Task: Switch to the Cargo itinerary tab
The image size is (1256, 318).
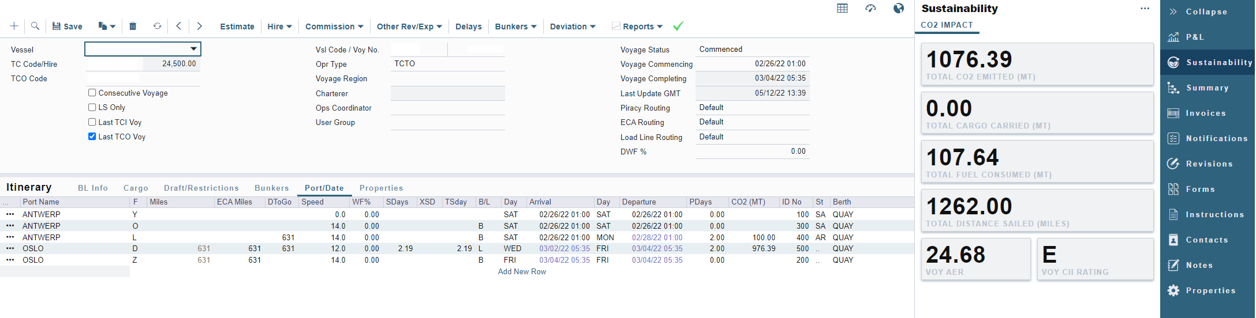Action: (x=136, y=188)
